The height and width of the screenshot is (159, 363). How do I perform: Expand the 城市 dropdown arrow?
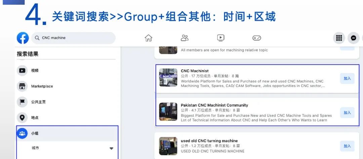pos(111,148)
